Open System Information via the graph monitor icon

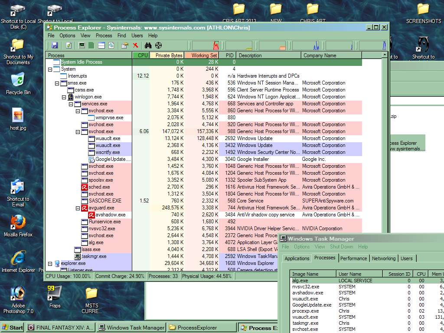tap(82, 45)
